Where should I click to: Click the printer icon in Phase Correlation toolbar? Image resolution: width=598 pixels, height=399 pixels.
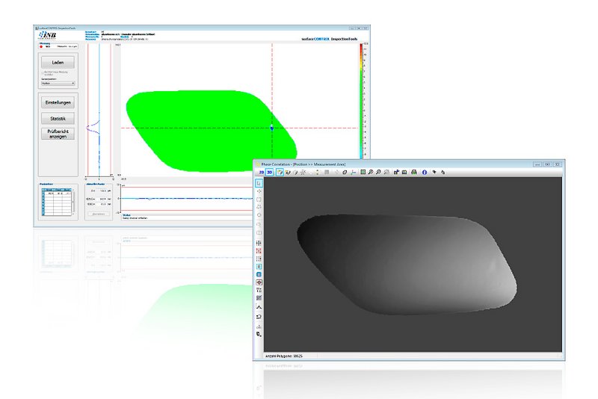tap(414, 173)
